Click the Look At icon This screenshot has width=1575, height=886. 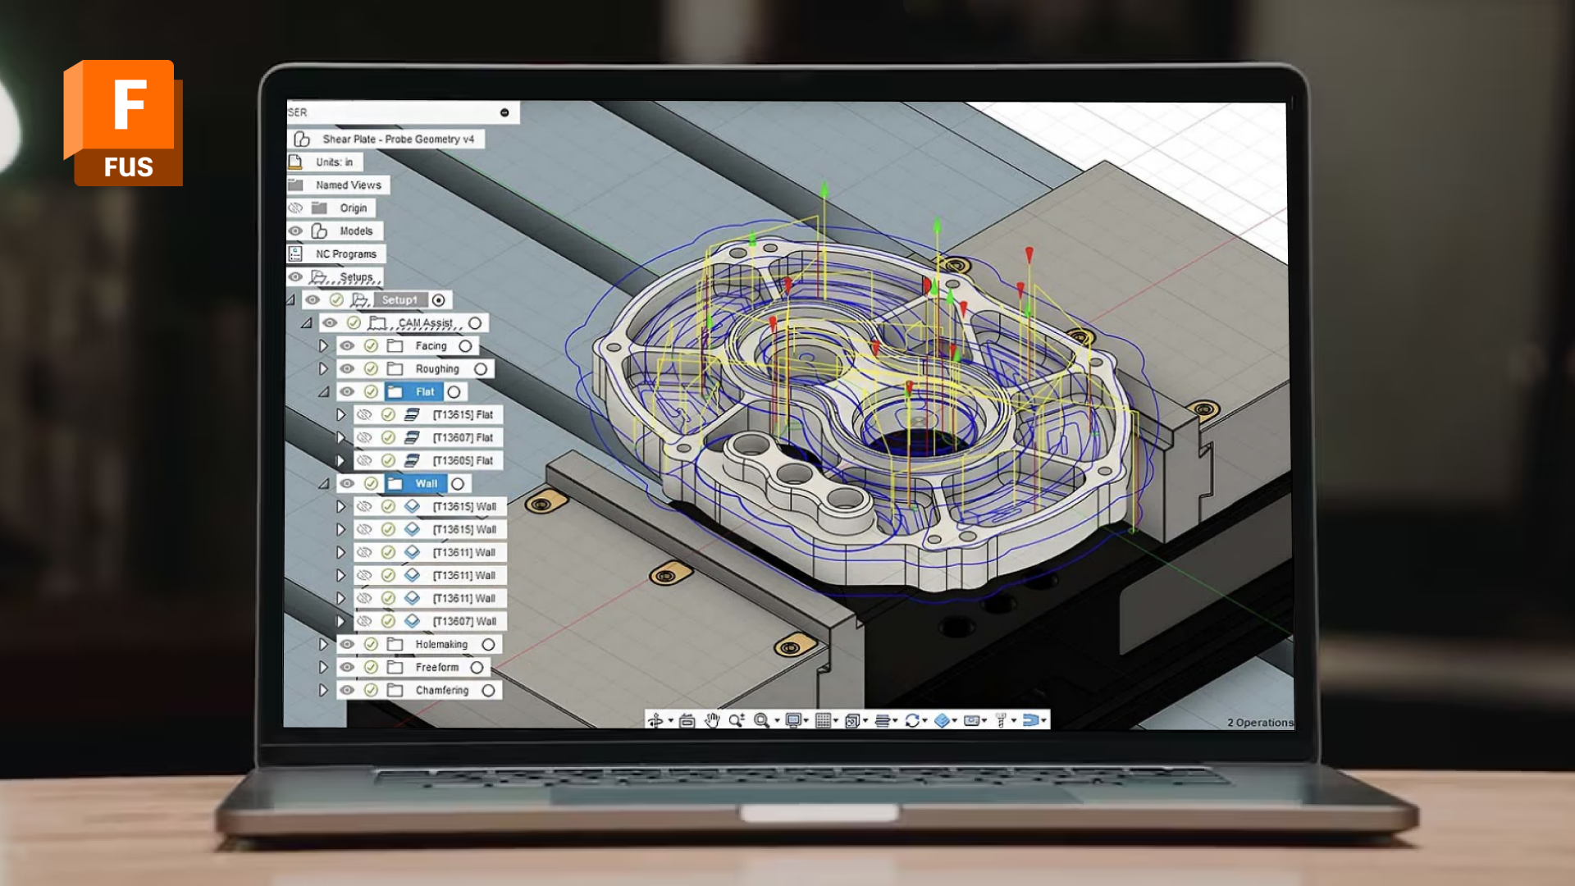[x=687, y=720]
